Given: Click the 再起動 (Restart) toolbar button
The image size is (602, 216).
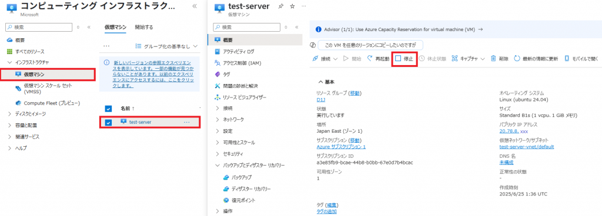Looking at the screenshot, I should click(378, 59).
